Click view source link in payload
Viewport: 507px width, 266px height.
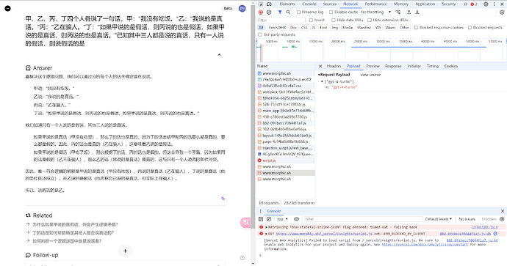coord(370,75)
